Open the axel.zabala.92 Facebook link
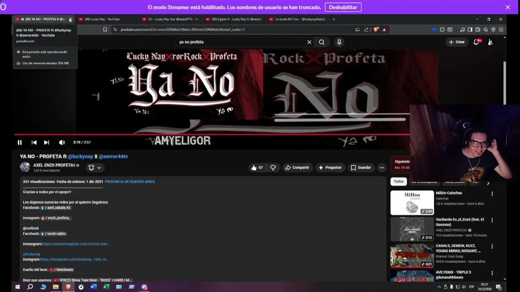520x292 pixels. click(56, 208)
